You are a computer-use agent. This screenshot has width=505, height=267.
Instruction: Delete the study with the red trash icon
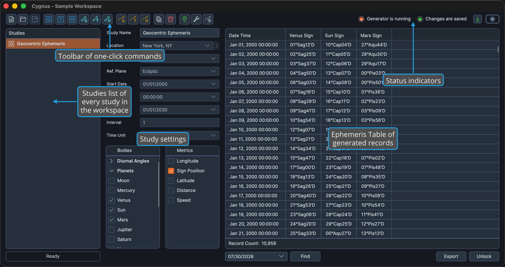pos(171,19)
